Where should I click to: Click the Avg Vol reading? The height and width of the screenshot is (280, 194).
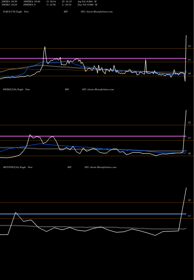(87, 1)
